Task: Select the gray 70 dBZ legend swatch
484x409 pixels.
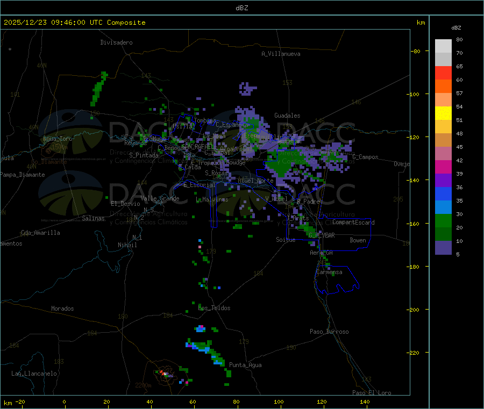Action: 443,60
